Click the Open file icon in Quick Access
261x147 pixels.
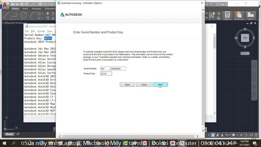[17, 4]
